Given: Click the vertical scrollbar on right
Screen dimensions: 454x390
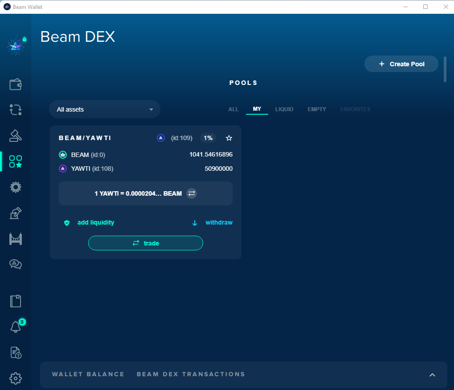Looking at the screenshot, I should point(445,69).
